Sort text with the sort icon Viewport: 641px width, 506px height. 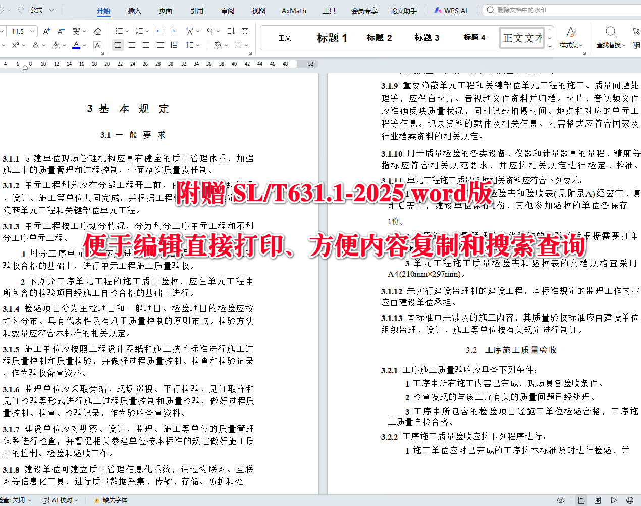point(231,31)
